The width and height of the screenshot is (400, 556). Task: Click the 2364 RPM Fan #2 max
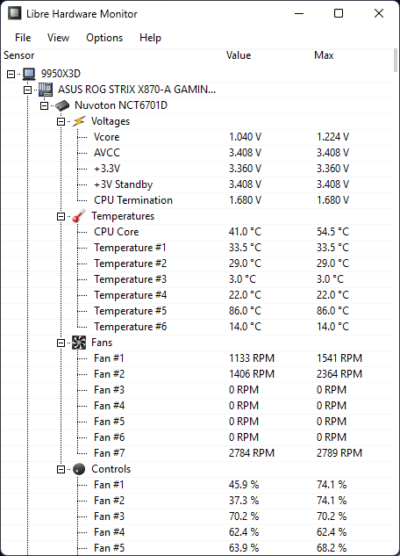click(x=339, y=374)
